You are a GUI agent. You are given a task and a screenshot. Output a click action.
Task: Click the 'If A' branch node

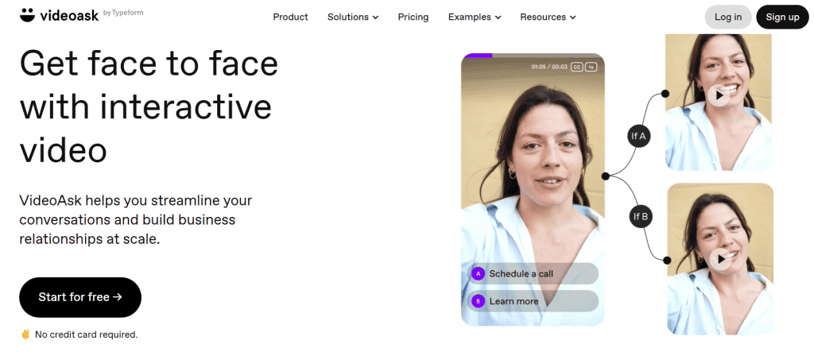(x=638, y=136)
